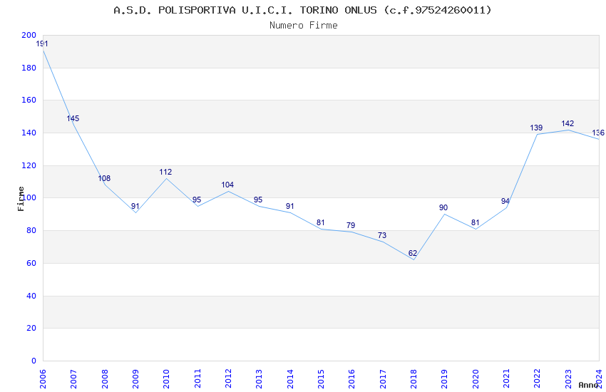Click the x-axis year label 2020
This screenshot has height=392, width=606.
pos(476,379)
